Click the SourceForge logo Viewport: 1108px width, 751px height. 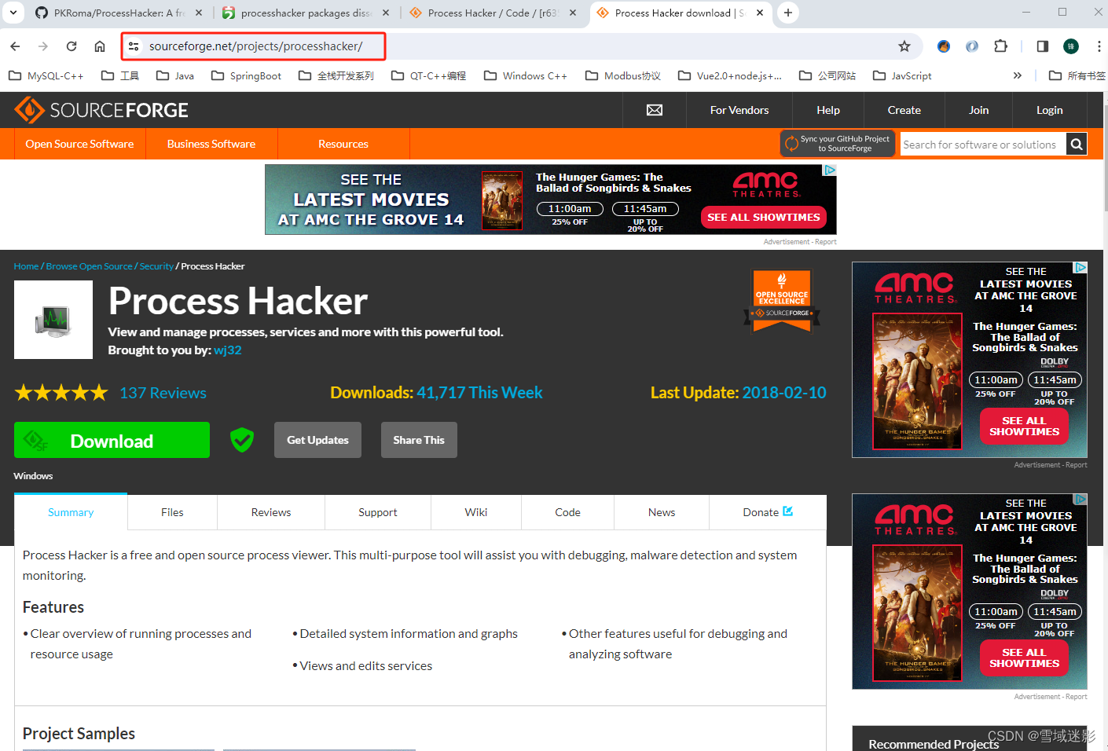click(x=102, y=109)
